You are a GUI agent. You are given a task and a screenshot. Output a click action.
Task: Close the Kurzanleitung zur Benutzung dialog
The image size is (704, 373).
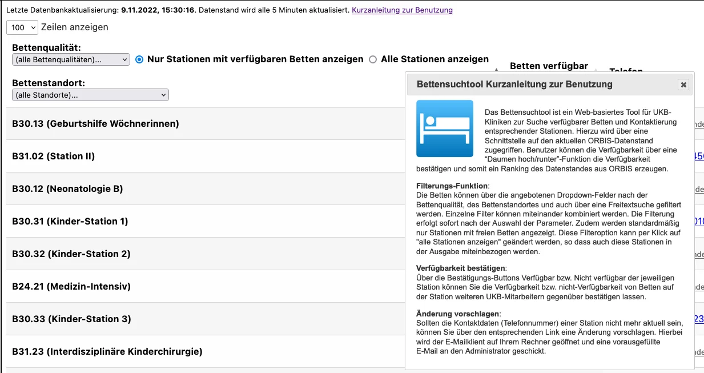click(683, 85)
